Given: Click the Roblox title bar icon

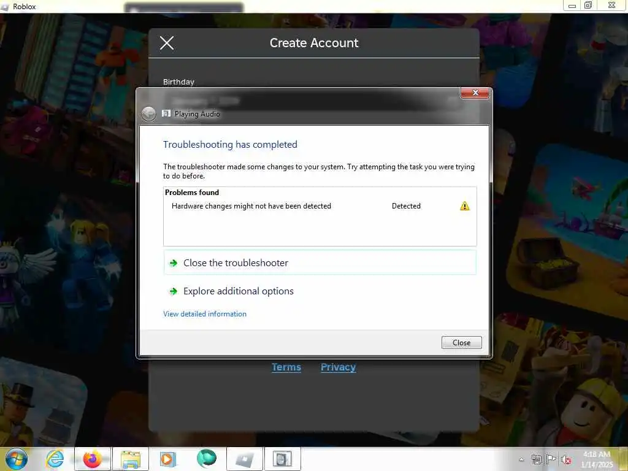Looking at the screenshot, I should click(5, 7).
